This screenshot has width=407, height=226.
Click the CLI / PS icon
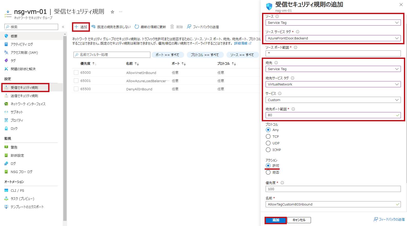pyautogui.click(x=6, y=190)
